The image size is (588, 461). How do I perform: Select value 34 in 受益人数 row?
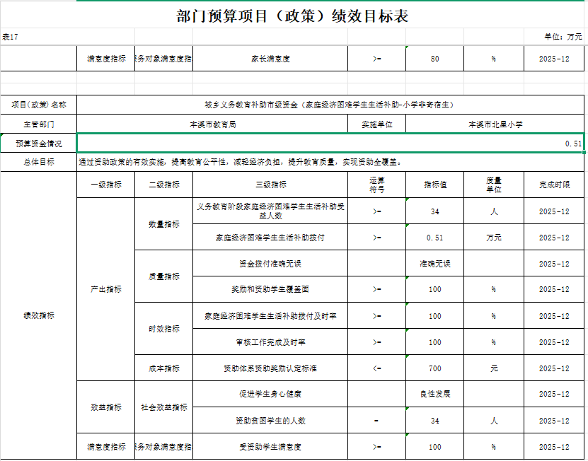click(x=434, y=211)
